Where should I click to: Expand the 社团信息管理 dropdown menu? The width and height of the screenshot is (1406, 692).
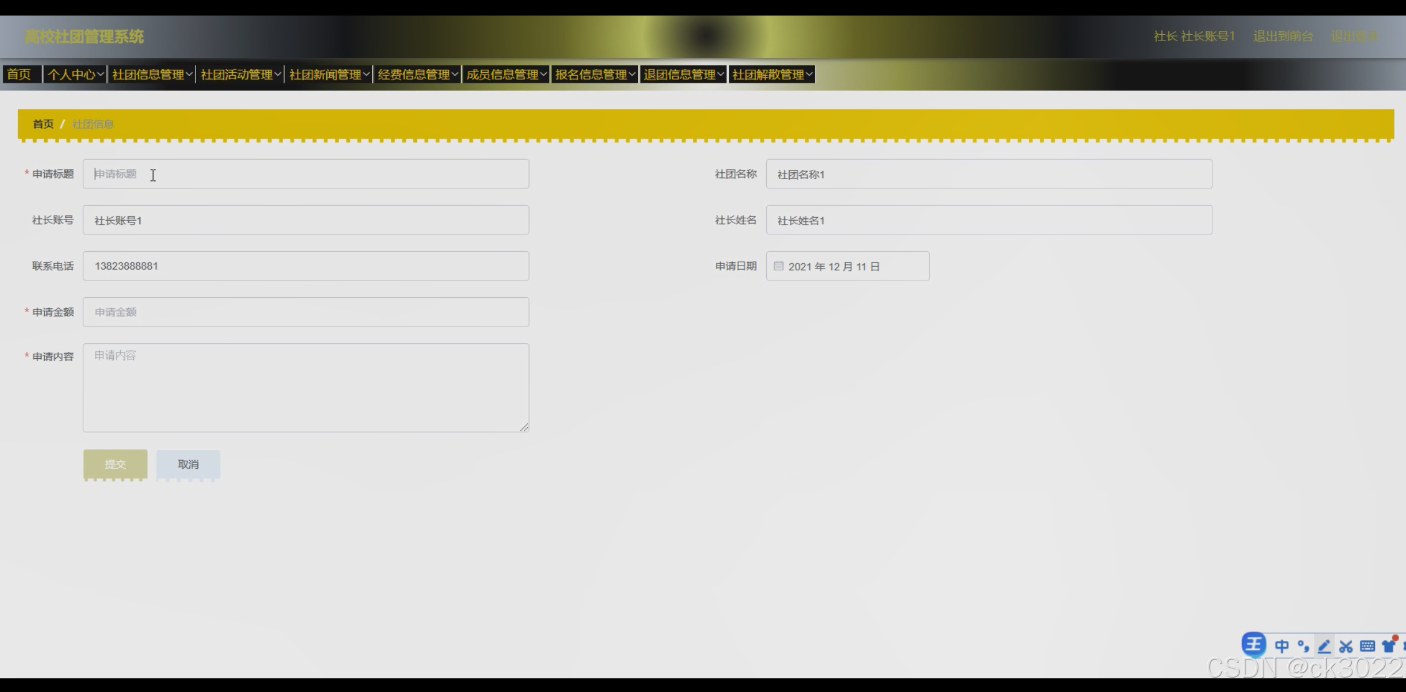tap(152, 75)
